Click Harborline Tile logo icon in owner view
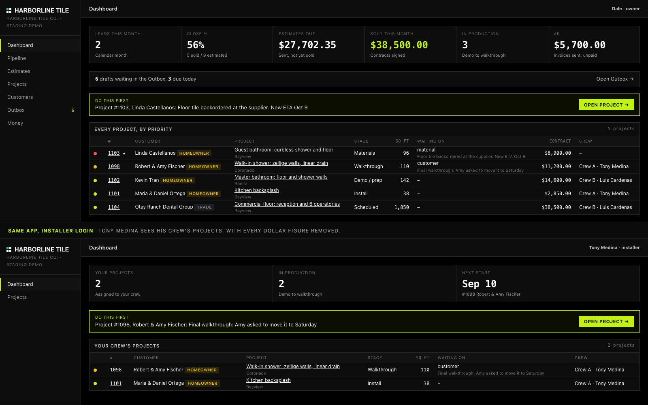Screen dimensions: 648x405 [x=9, y=11]
